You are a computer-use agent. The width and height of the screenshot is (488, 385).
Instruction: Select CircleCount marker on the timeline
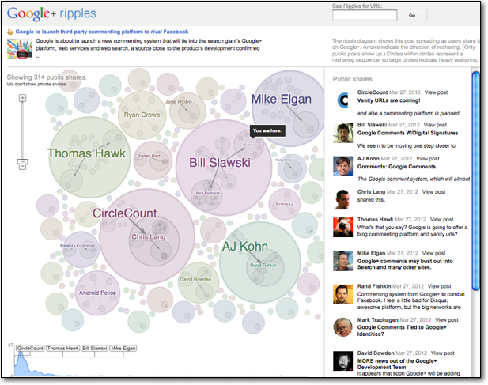(x=30, y=348)
